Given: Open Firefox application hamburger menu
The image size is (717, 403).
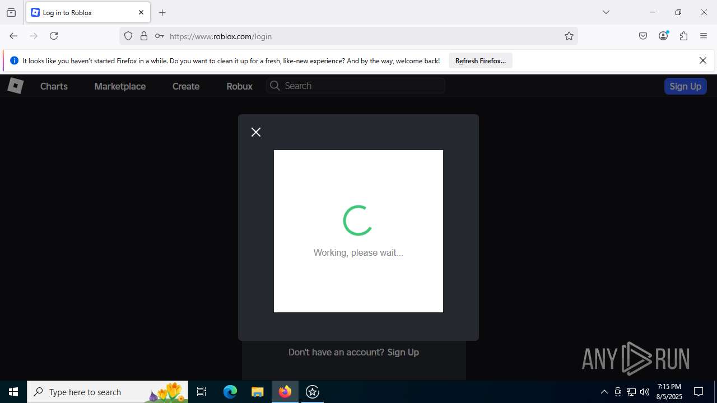Looking at the screenshot, I should pyautogui.click(x=704, y=36).
